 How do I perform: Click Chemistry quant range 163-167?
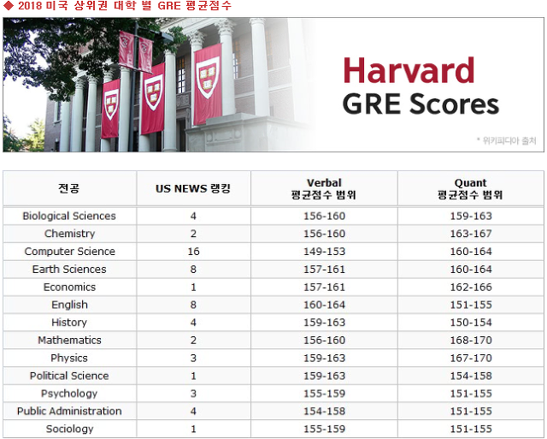pos(471,234)
